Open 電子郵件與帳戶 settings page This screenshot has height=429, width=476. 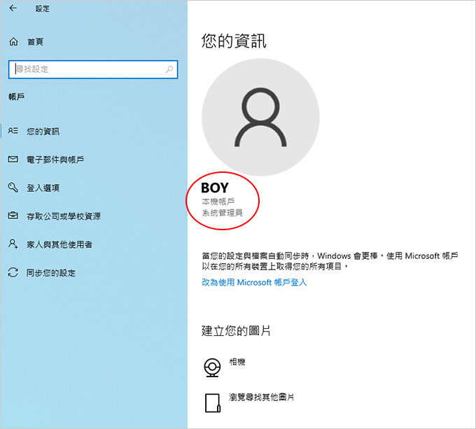pyautogui.click(x=55, y=160)
